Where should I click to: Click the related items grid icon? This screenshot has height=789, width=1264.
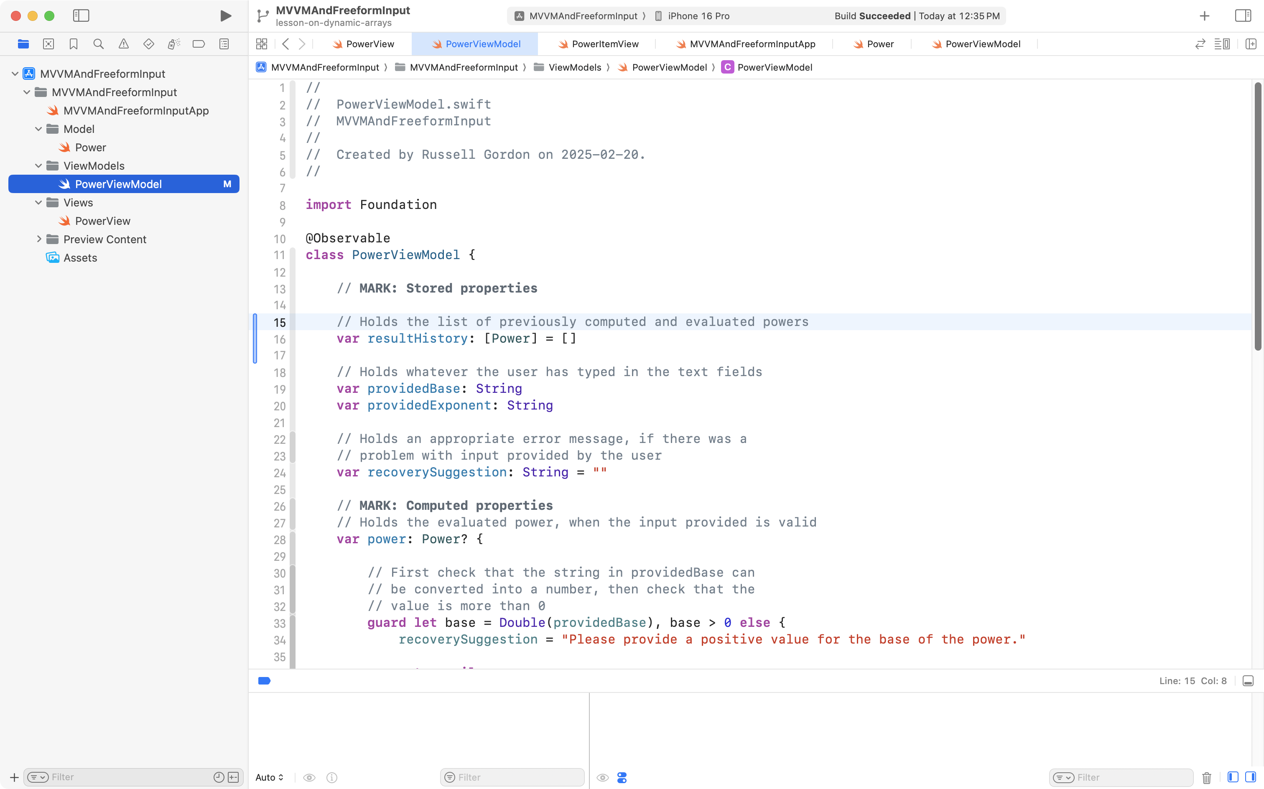click(x=262, y=44)
